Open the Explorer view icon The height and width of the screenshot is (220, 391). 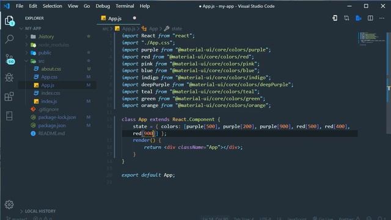[10, 20]
